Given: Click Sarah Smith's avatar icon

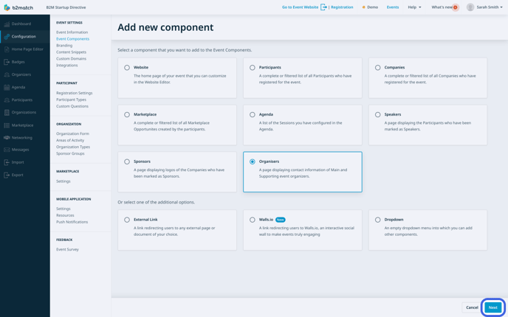Looking at the screenshot, I should tap(470, 7).
